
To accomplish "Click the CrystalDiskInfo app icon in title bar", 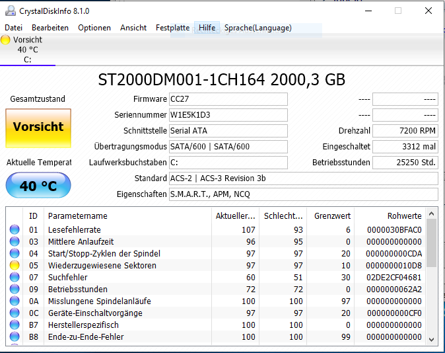I will pos(11,11).
